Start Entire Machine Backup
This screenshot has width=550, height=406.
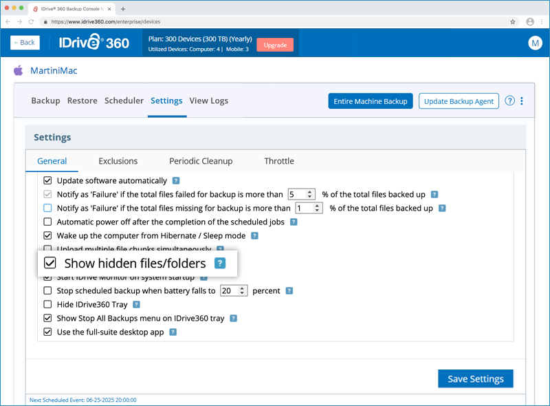coord(371,101)
